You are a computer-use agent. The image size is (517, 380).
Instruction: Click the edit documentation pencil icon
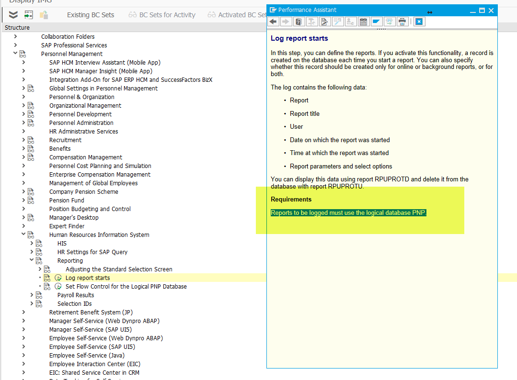click(x=324, y=22)
